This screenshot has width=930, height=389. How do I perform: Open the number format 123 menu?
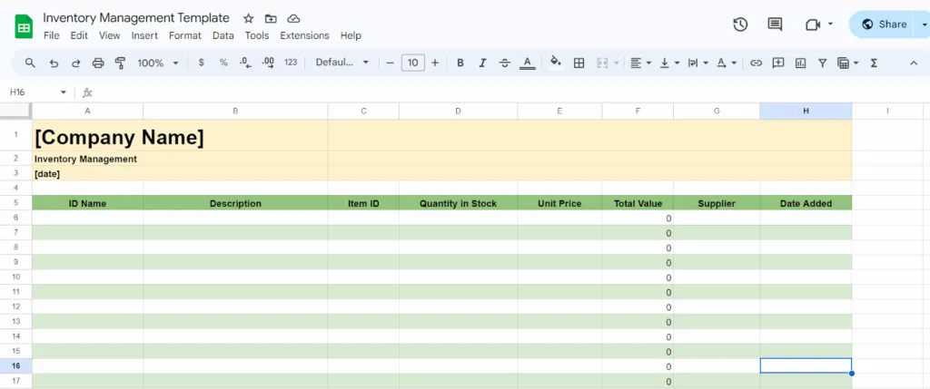click(291, 63)
